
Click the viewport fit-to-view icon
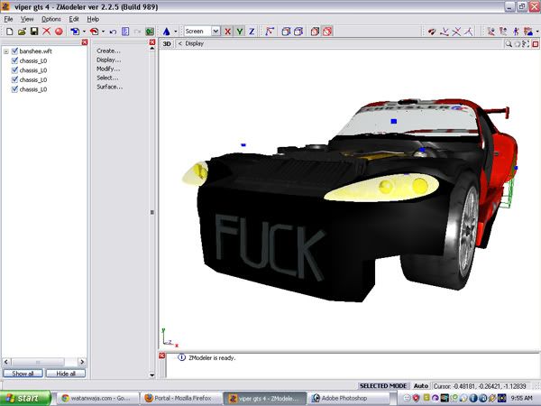(526, 44)
